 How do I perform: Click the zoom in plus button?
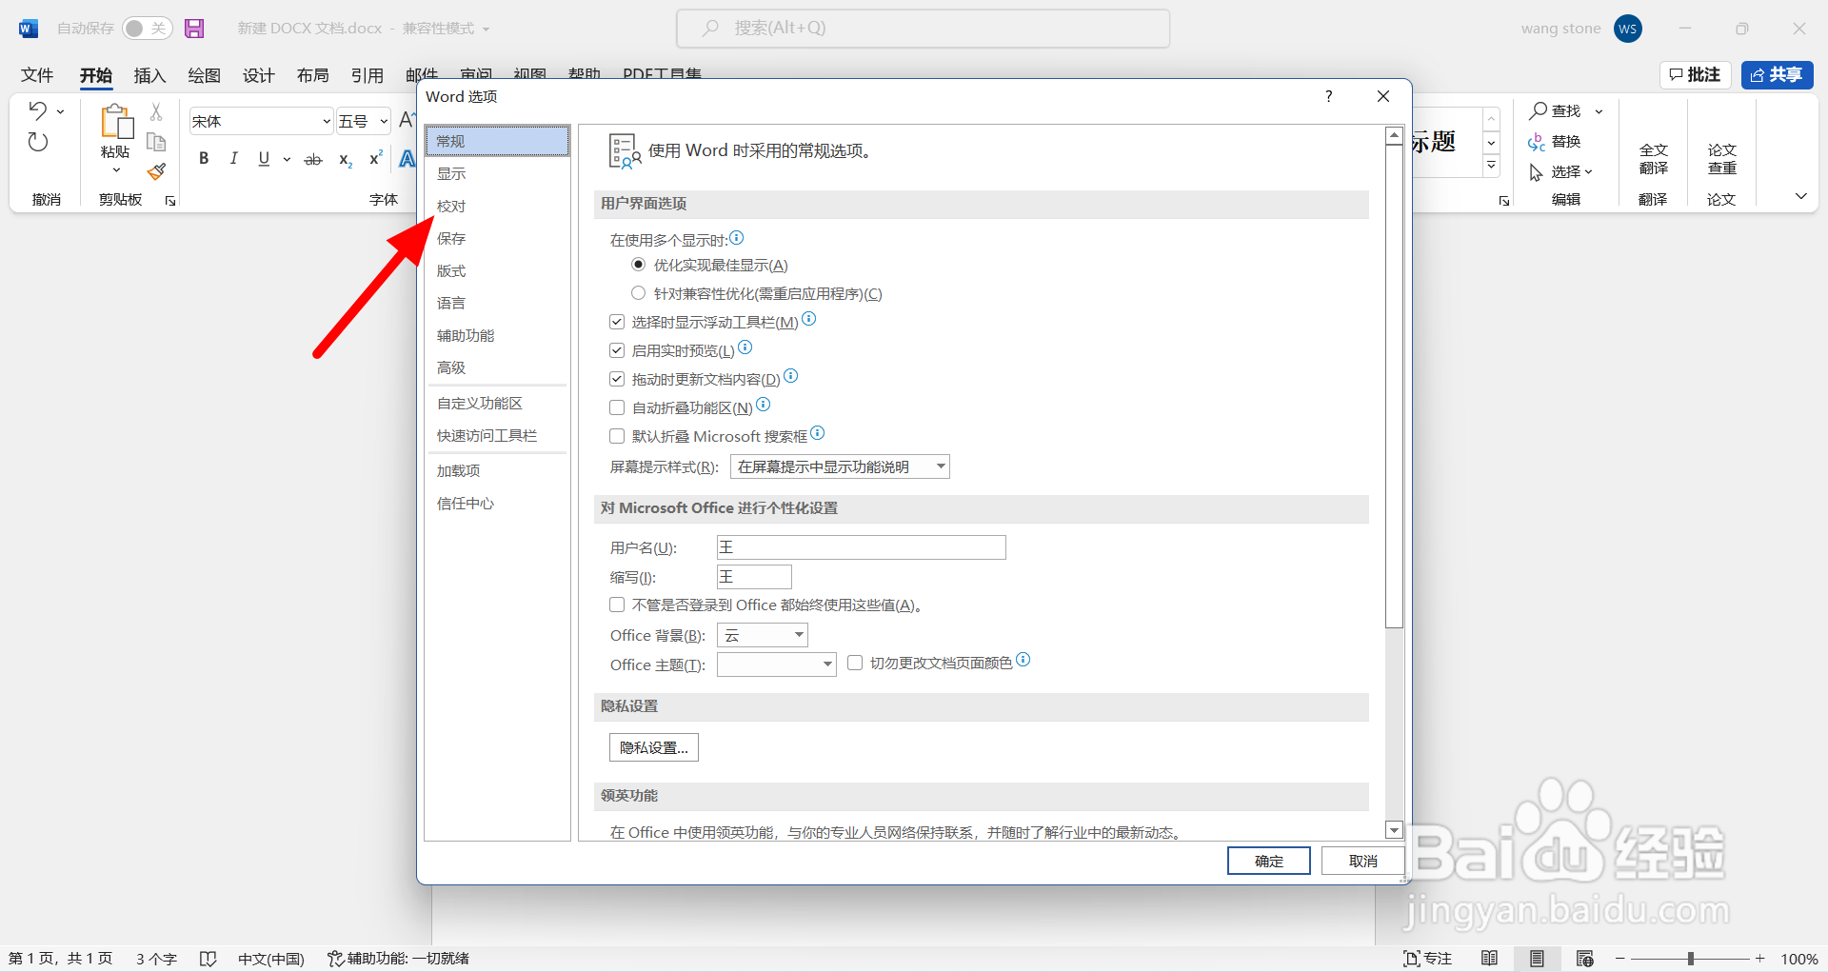tap(1760, 959)
